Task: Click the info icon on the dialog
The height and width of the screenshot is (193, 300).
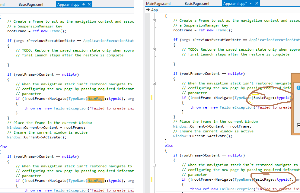Action: click(x=298, y=88)
